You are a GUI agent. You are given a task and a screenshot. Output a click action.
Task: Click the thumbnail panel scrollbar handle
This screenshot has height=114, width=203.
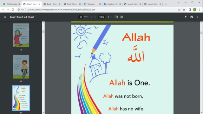(43, 32)
